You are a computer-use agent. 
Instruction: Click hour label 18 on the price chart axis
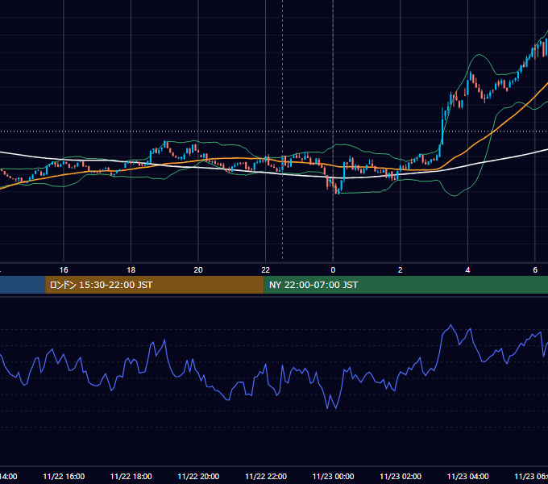[x=131, y=270]
